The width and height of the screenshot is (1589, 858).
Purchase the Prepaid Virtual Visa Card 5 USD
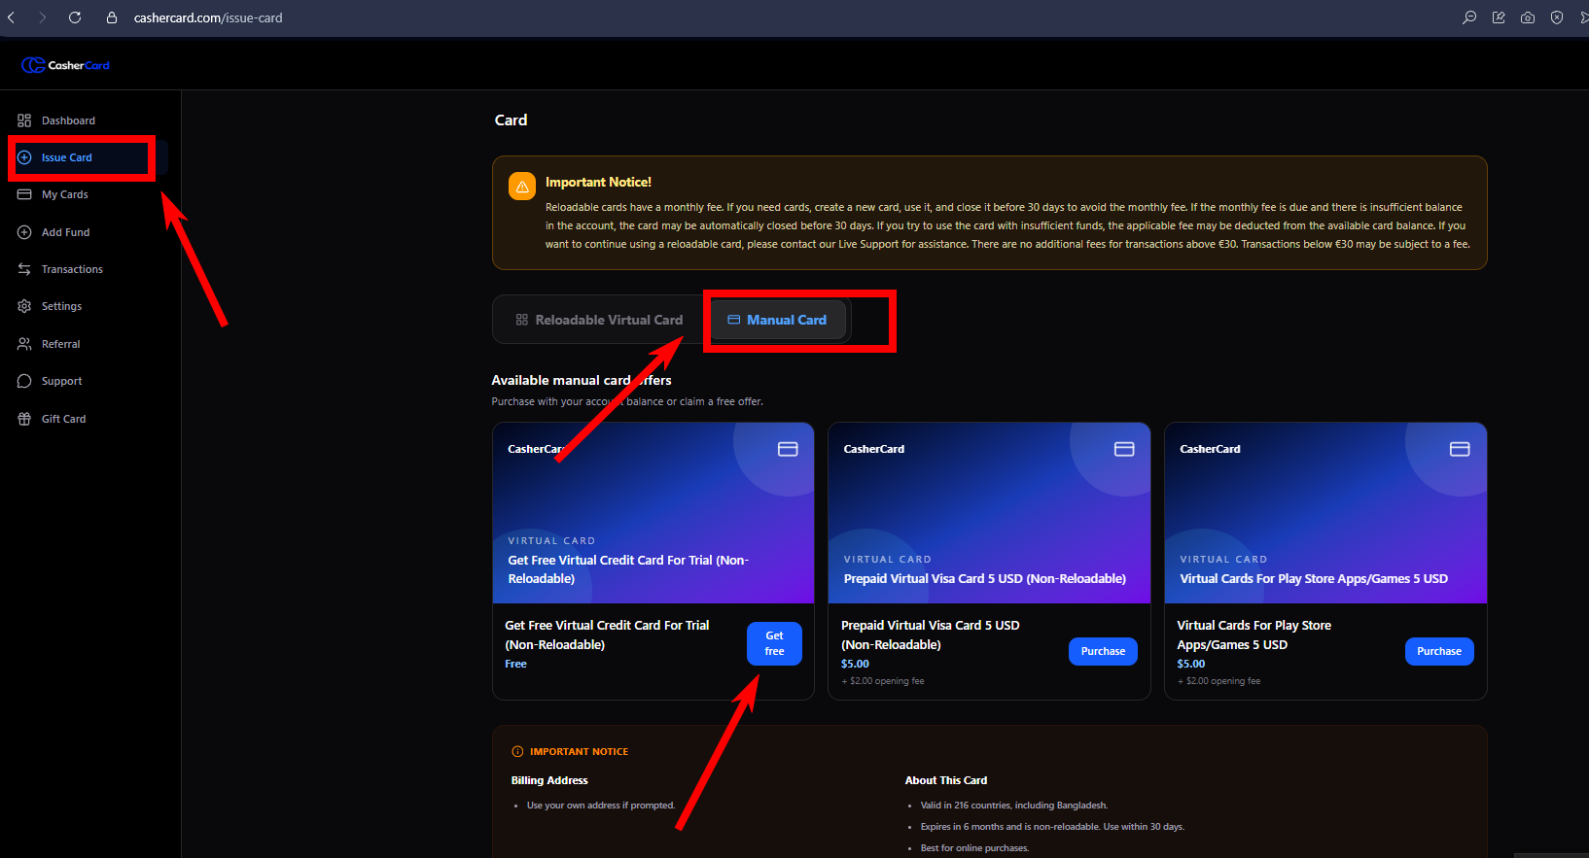pyautogui.click(x=1103, y=651)
